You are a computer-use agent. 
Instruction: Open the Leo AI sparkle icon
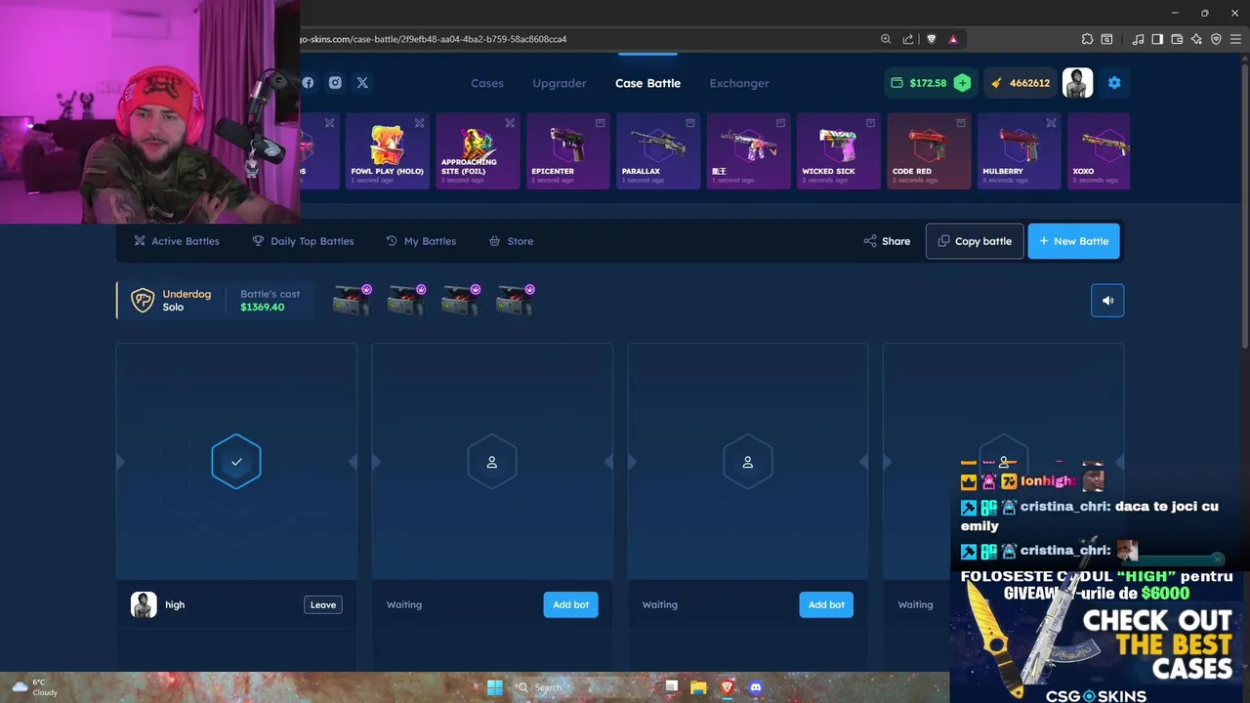(x=1196, y=39)
